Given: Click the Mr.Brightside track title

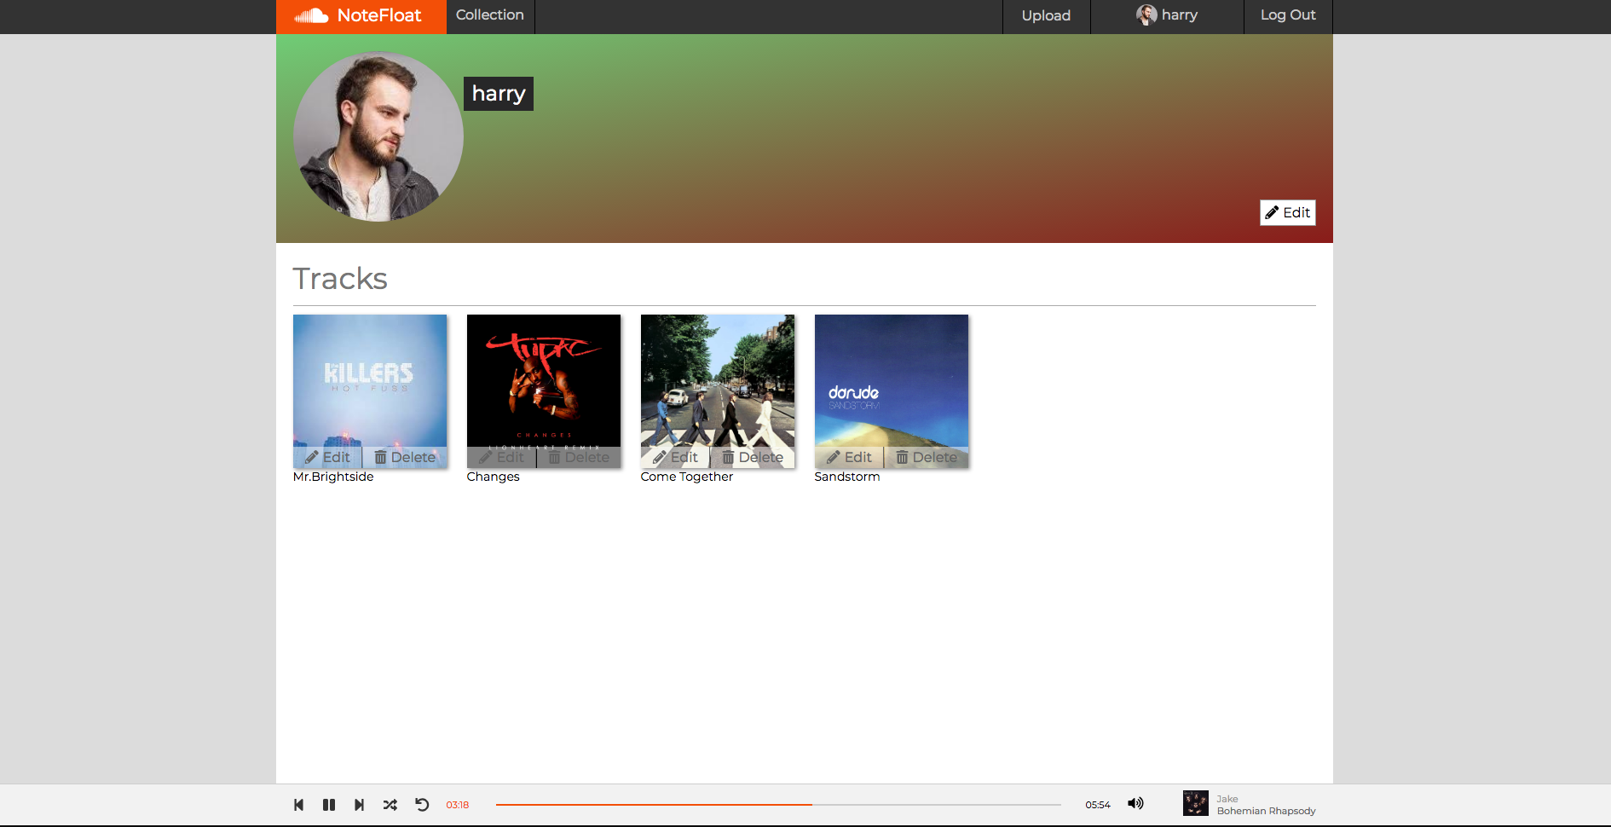Looking at the screenshot, I should coord(333,477).
